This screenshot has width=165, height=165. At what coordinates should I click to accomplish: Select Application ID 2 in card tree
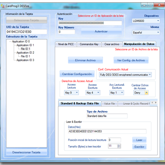pyautogui.click(x=25, y=52)
